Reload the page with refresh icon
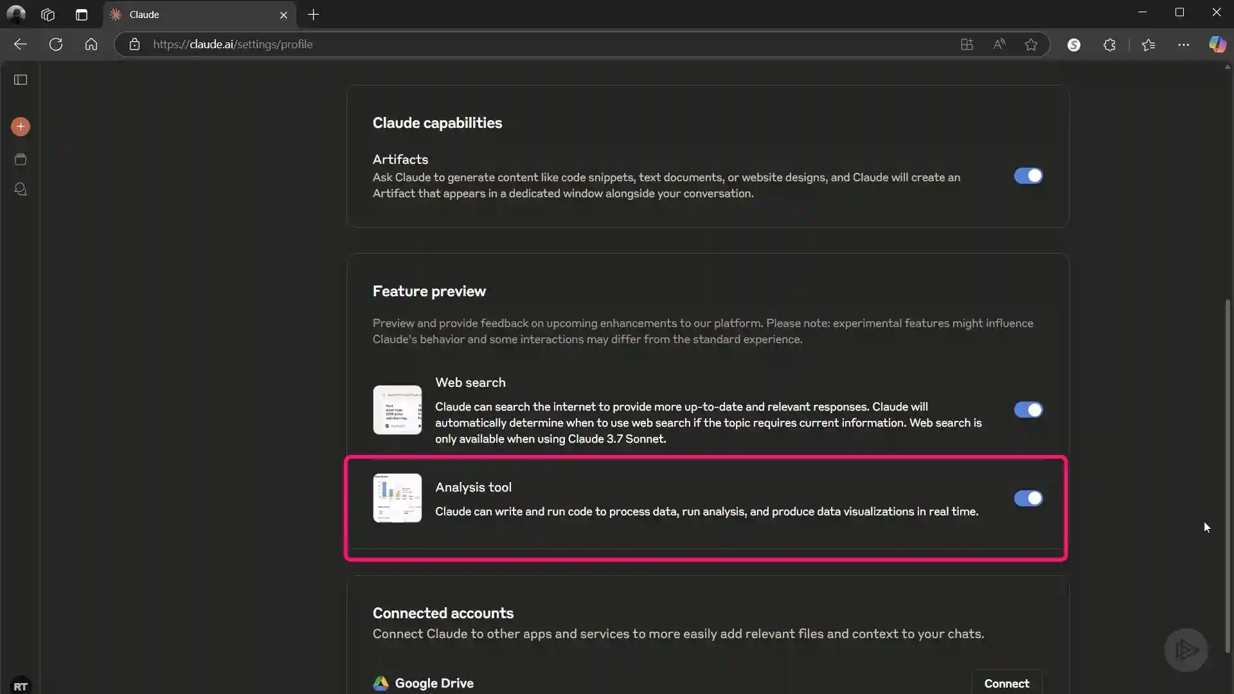This screenshot has height=694, width=1234. (x=56, y=44)
